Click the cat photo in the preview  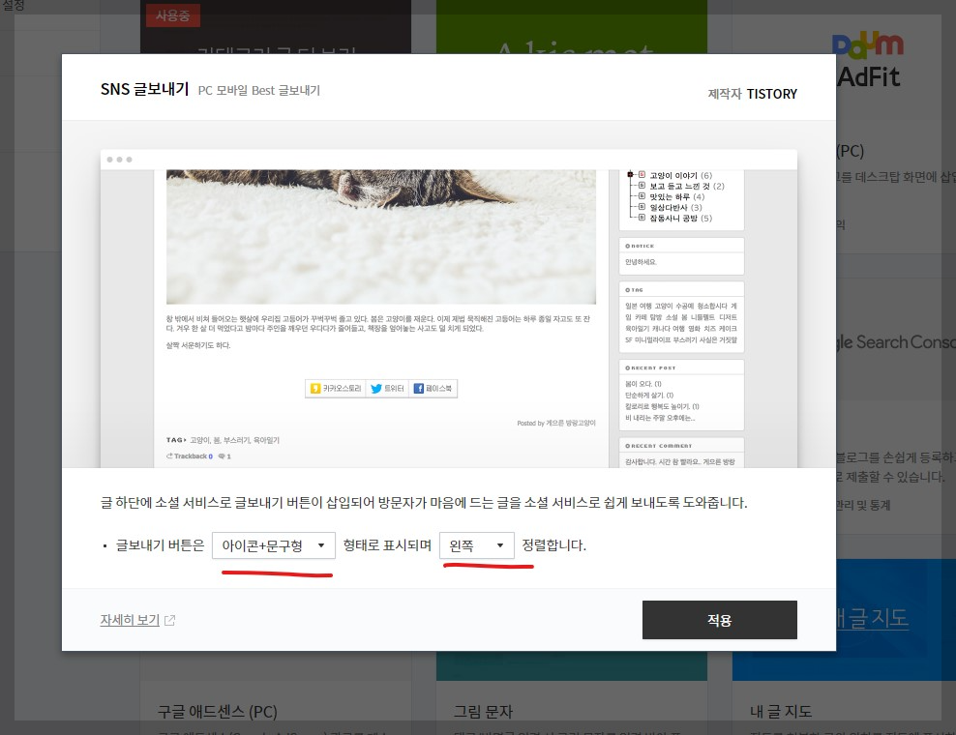[x=382, y=232]
